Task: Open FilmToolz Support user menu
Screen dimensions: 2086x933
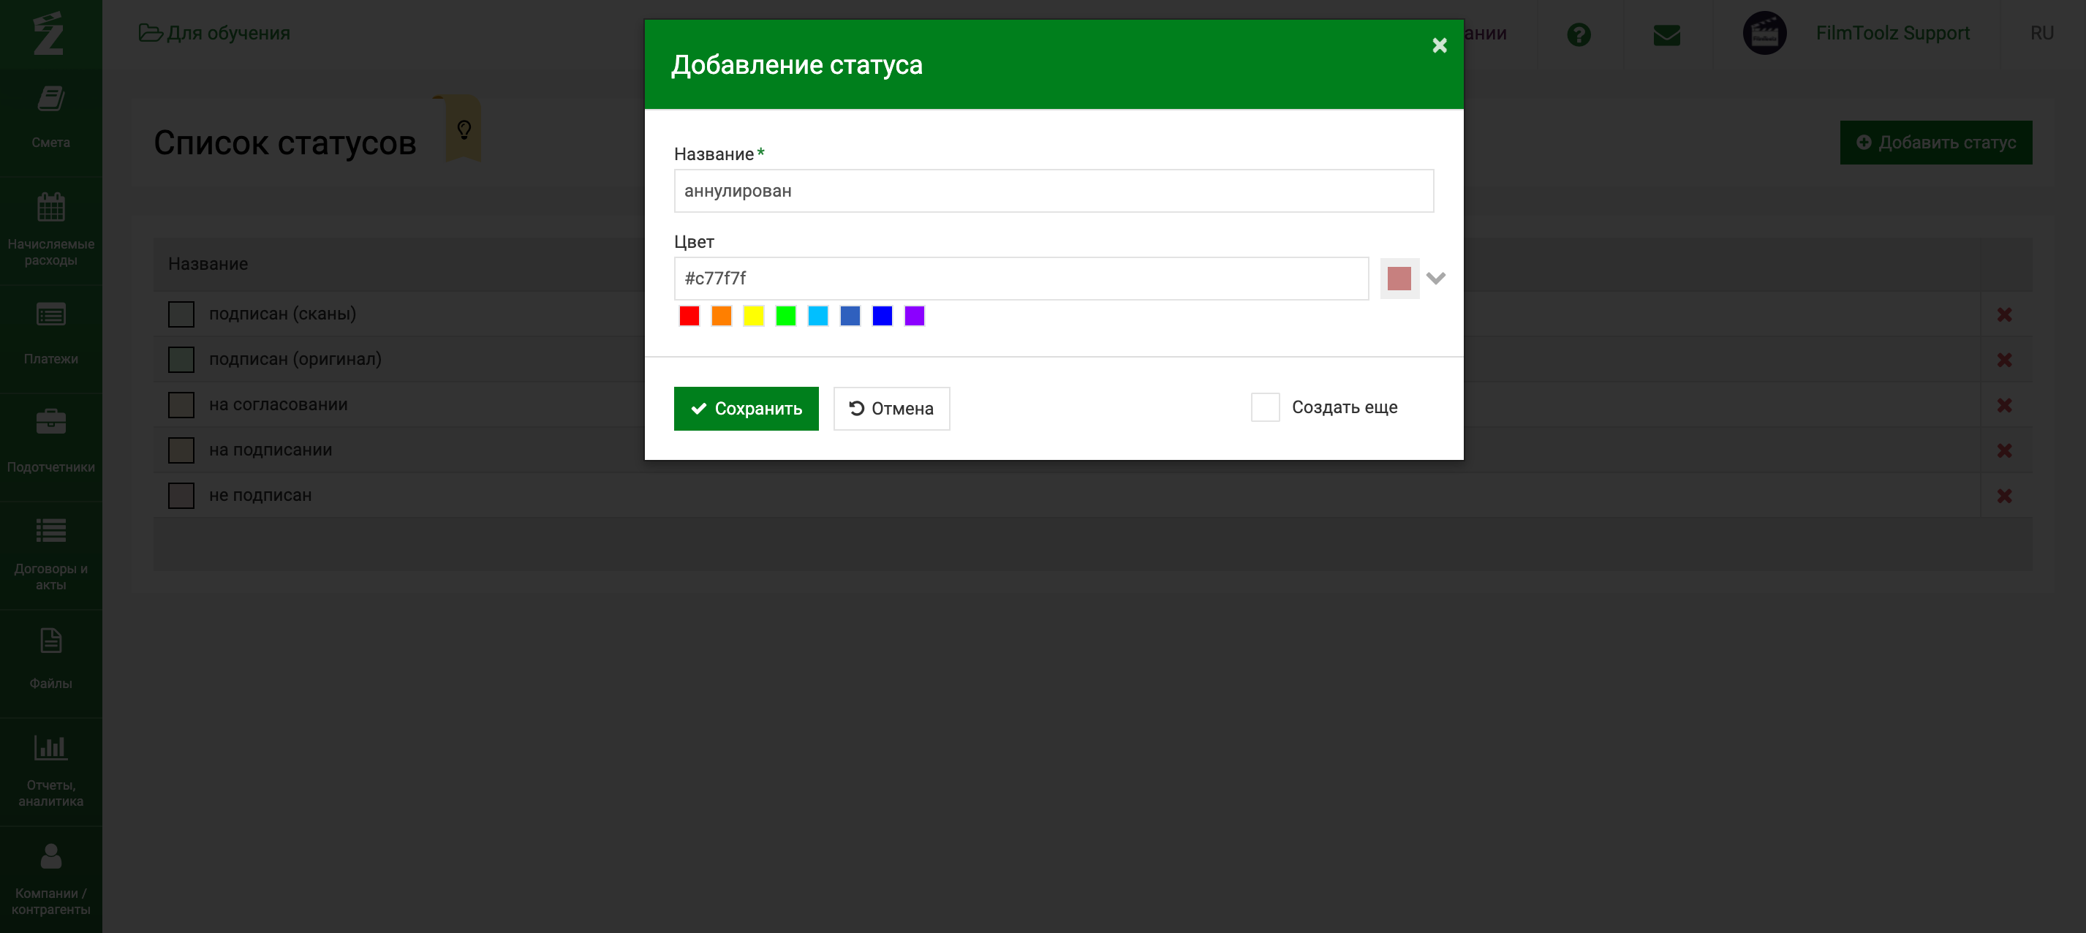Action: pyautogui.click(x=1892, y=33)
